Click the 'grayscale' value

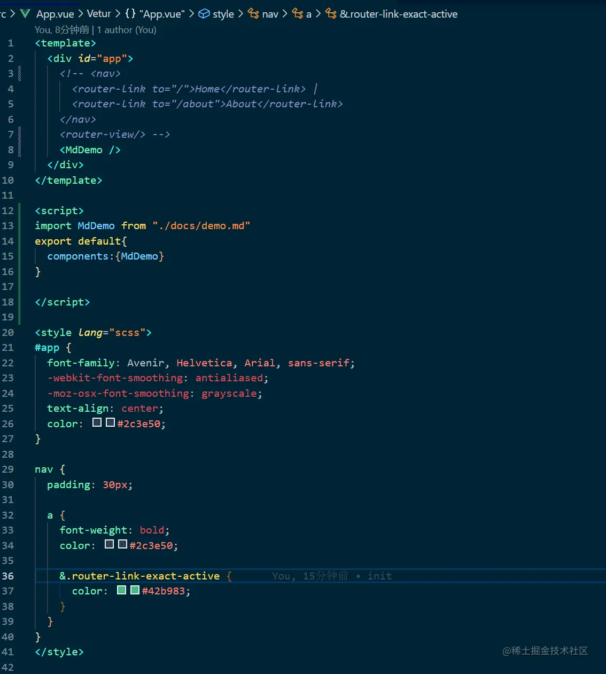(229, 394)
